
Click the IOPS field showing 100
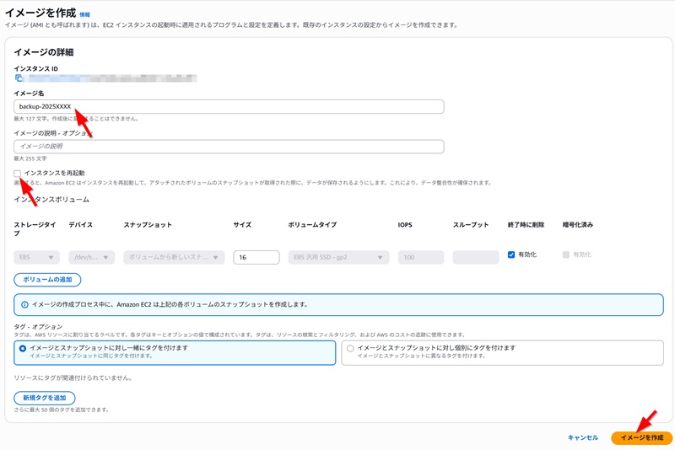tap(420, 258)
